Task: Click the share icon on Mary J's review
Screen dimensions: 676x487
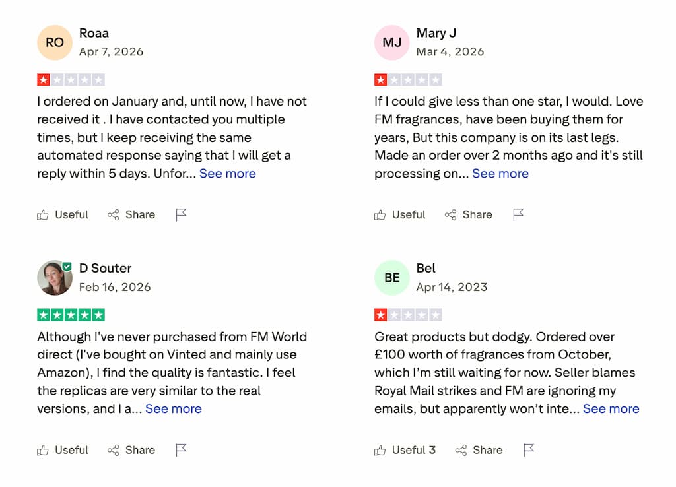Action: point(451,214)
